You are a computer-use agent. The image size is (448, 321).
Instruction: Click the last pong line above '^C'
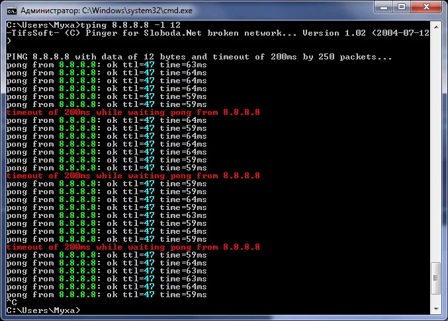coord(107,295)
